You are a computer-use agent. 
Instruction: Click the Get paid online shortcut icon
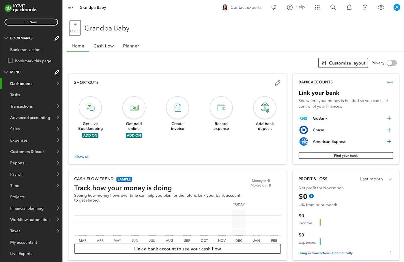134,108
